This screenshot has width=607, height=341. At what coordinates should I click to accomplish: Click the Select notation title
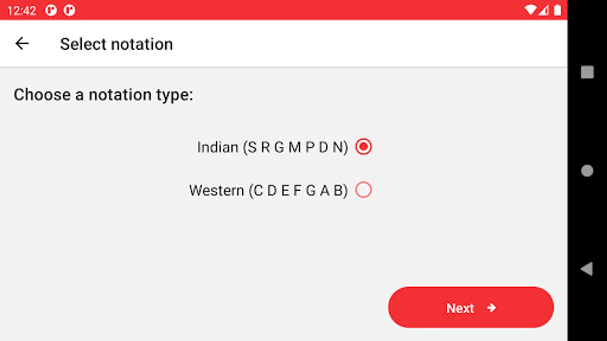(116, 44)
